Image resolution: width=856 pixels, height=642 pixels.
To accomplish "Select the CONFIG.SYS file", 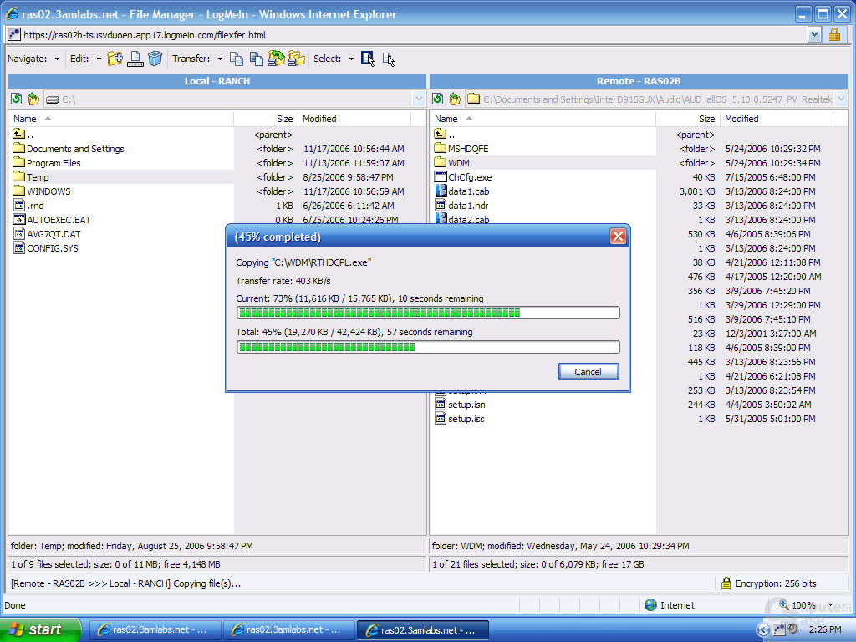I will pos(53,247).
